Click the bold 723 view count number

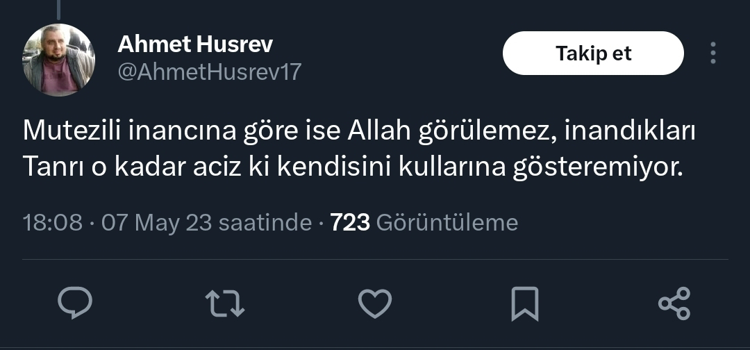tap(350, 223)
